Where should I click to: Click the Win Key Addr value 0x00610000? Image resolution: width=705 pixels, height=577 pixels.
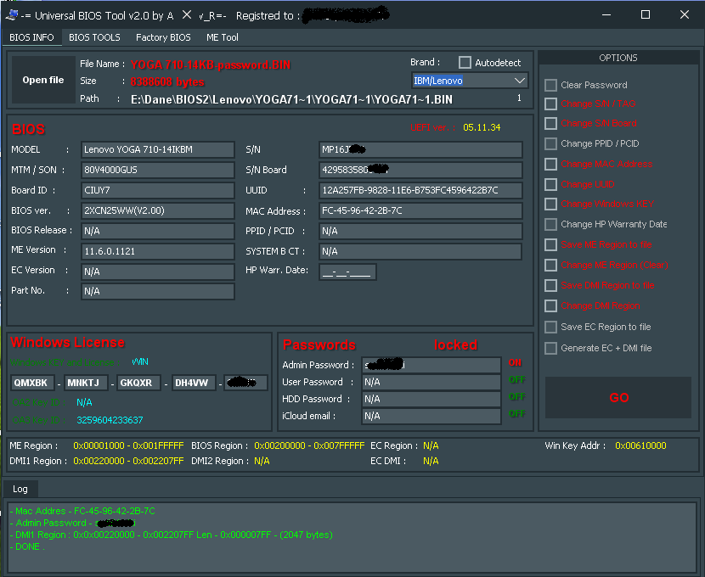[x=640, y=445]
